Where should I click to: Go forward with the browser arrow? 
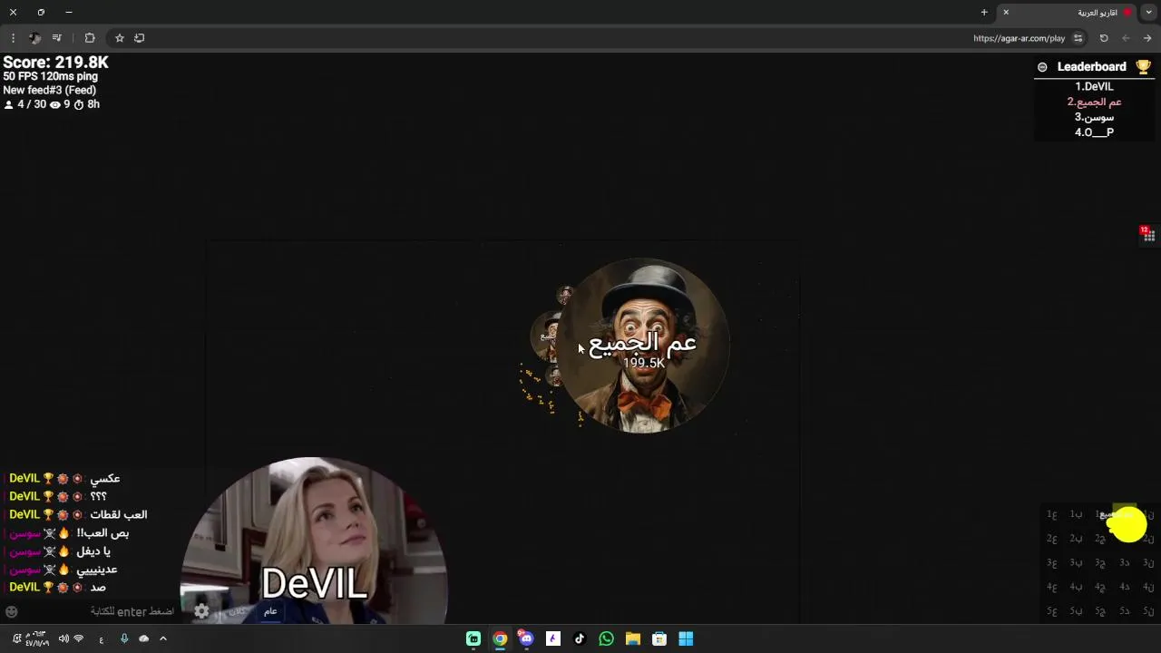point(1147,38)
